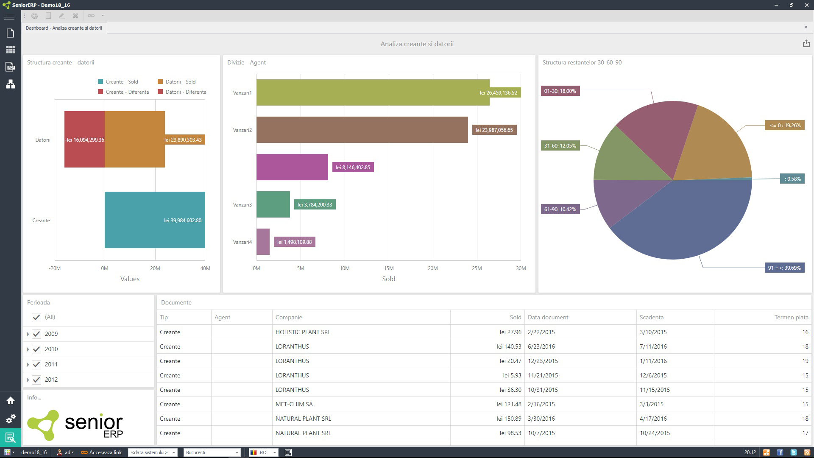Open the RSS feed icon in status bar
The width and height of the screenshot is (814, 458).
tap(807, 452)
